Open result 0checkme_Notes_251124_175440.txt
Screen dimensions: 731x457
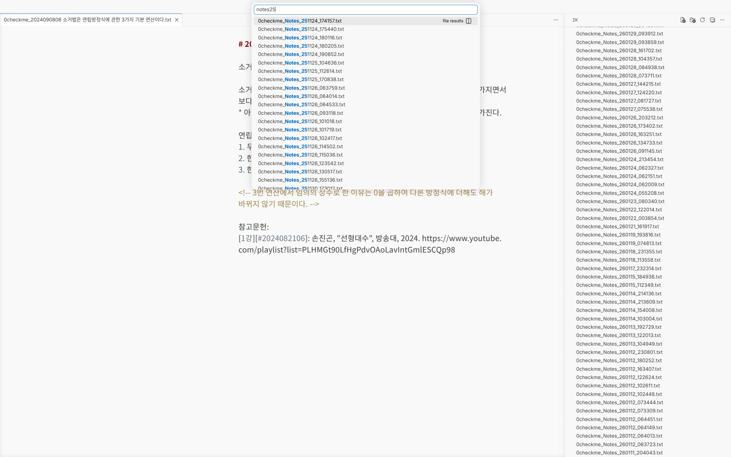coord(301,29)
